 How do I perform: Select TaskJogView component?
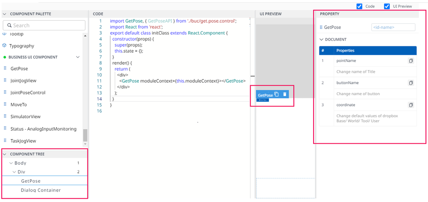(x=23, y=141)
